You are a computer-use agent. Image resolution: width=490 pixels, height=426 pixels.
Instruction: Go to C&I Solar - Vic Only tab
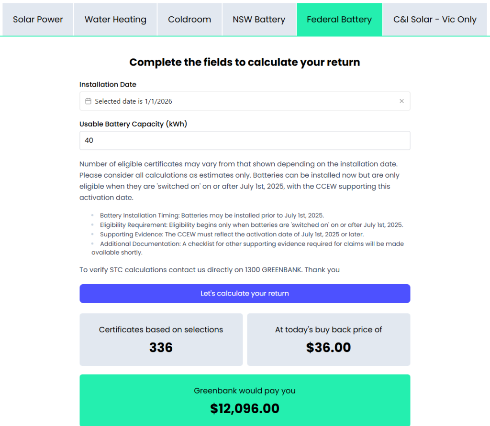[x=435, y=20]
